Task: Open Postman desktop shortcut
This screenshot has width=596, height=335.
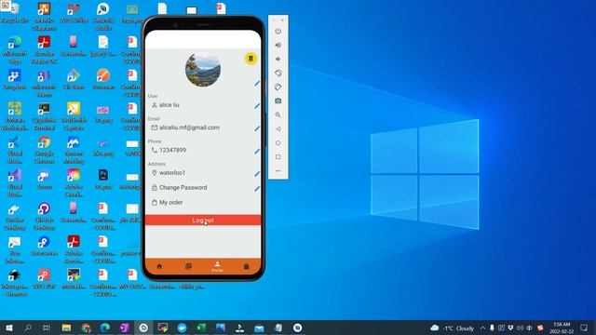Action: 103,79
